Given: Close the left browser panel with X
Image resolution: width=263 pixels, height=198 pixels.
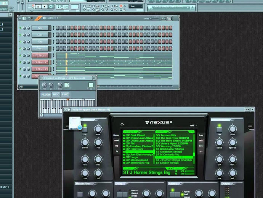Looking at the screenshot, I should click(x=10, y=15).
